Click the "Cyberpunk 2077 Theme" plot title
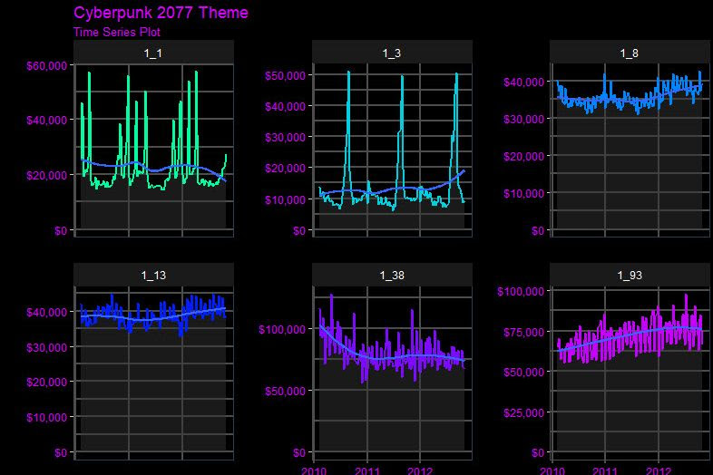713x475 pixels. (161, 13)
